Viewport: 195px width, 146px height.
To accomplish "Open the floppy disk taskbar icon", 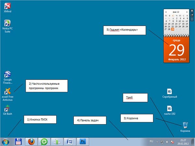I will [x=18, y=142].
